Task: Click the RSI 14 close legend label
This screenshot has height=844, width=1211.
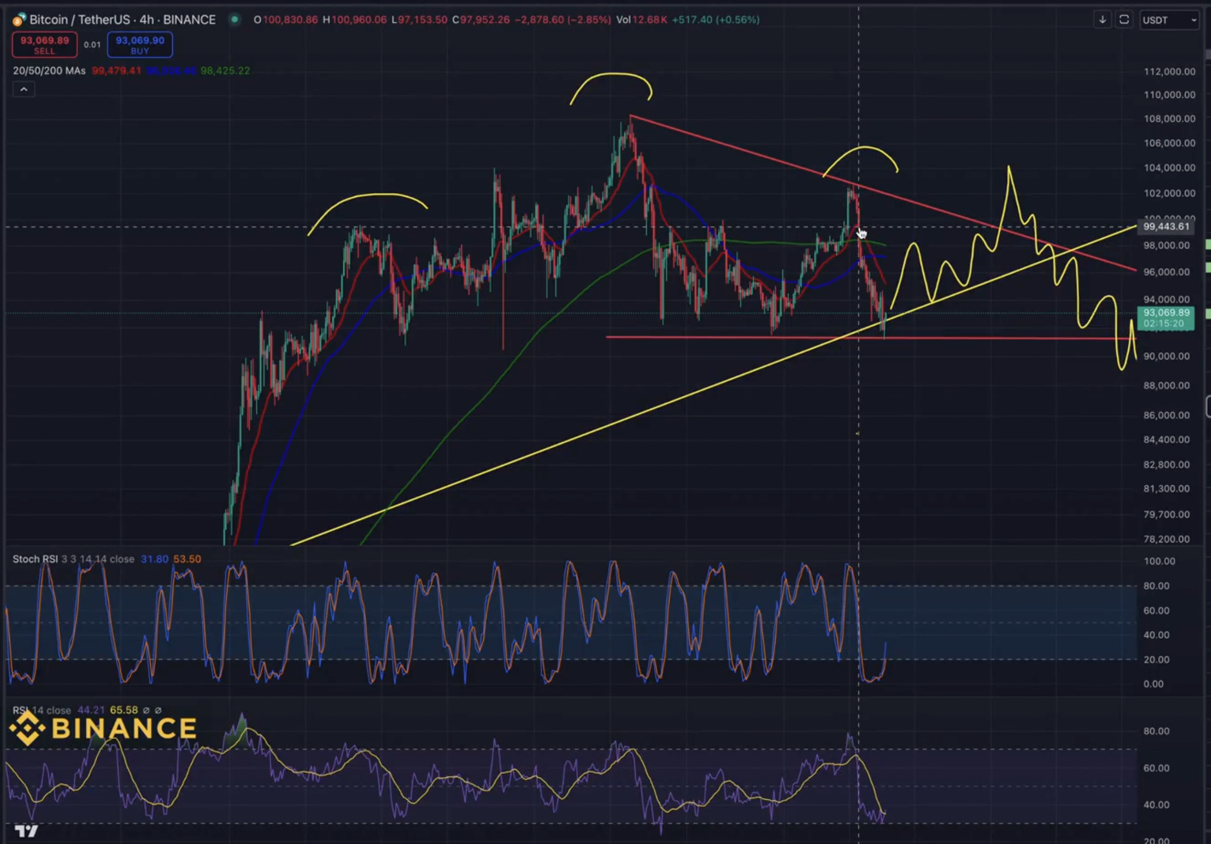Action: coord(41,711)
